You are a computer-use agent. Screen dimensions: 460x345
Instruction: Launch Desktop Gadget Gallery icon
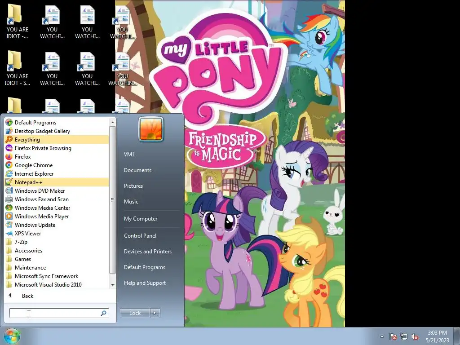pos(9,131)
